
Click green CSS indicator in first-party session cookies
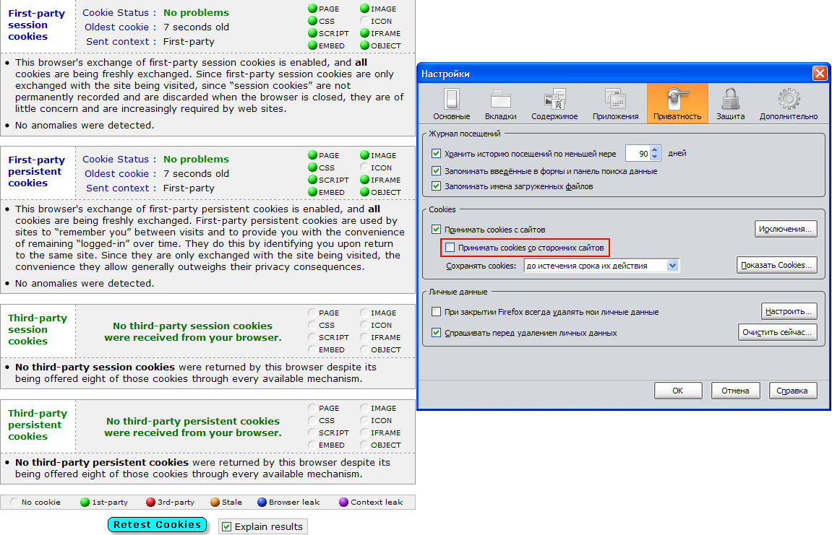312,21
